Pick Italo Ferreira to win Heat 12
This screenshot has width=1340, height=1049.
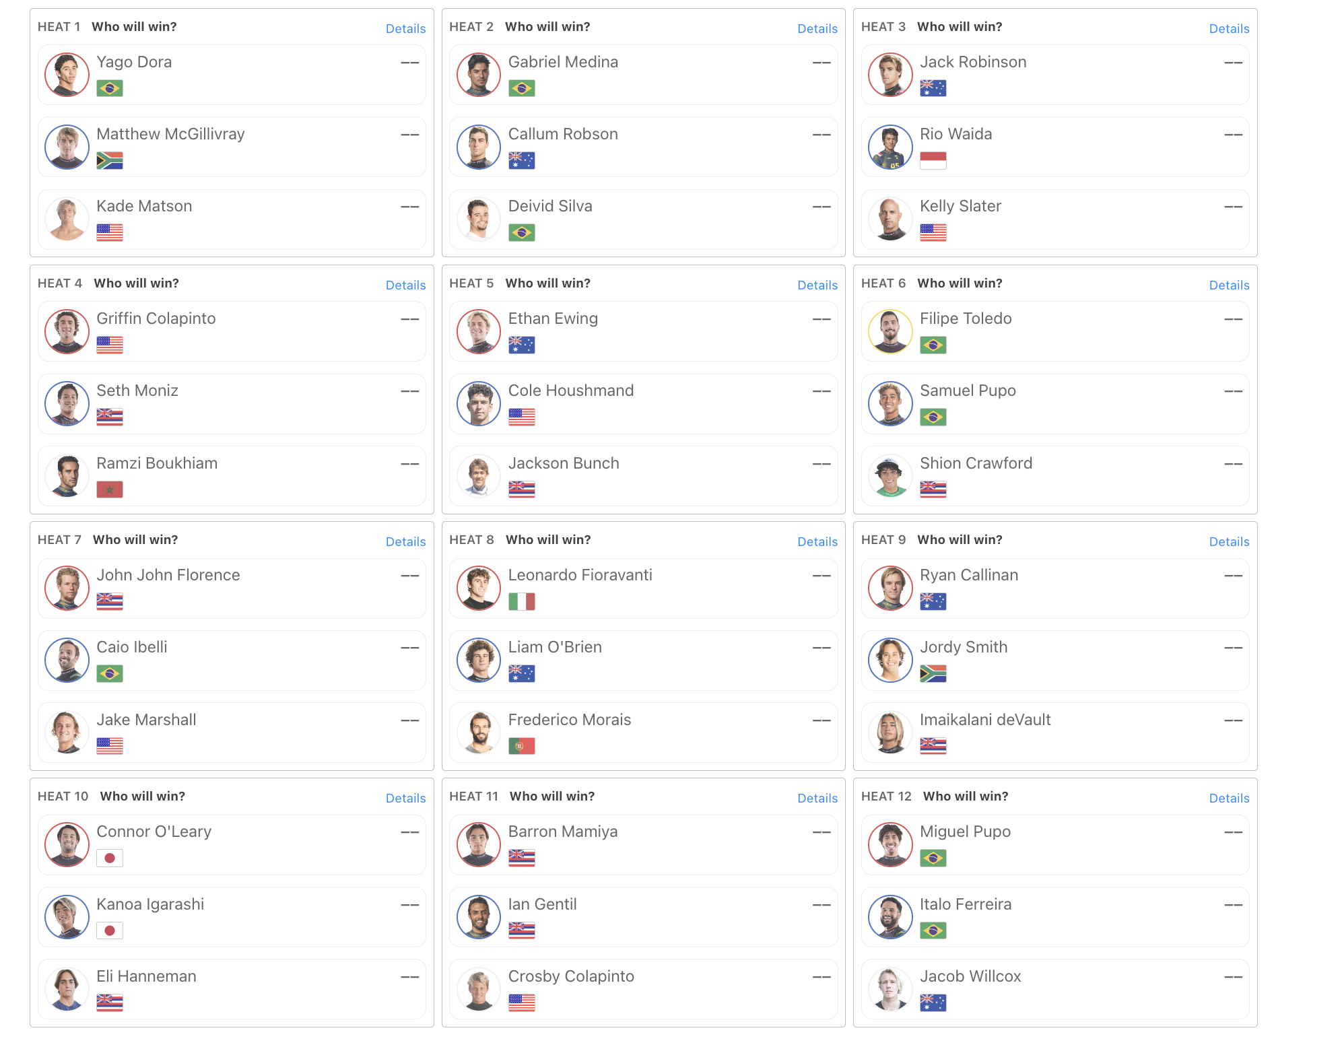(1055, 917)
